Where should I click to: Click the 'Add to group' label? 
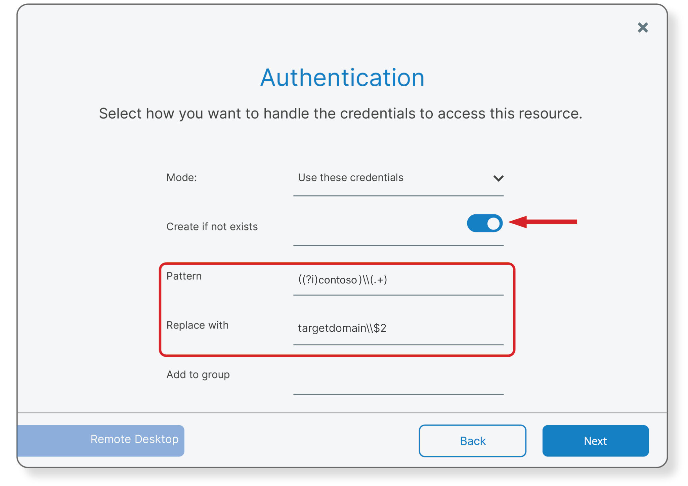(198, 374)
